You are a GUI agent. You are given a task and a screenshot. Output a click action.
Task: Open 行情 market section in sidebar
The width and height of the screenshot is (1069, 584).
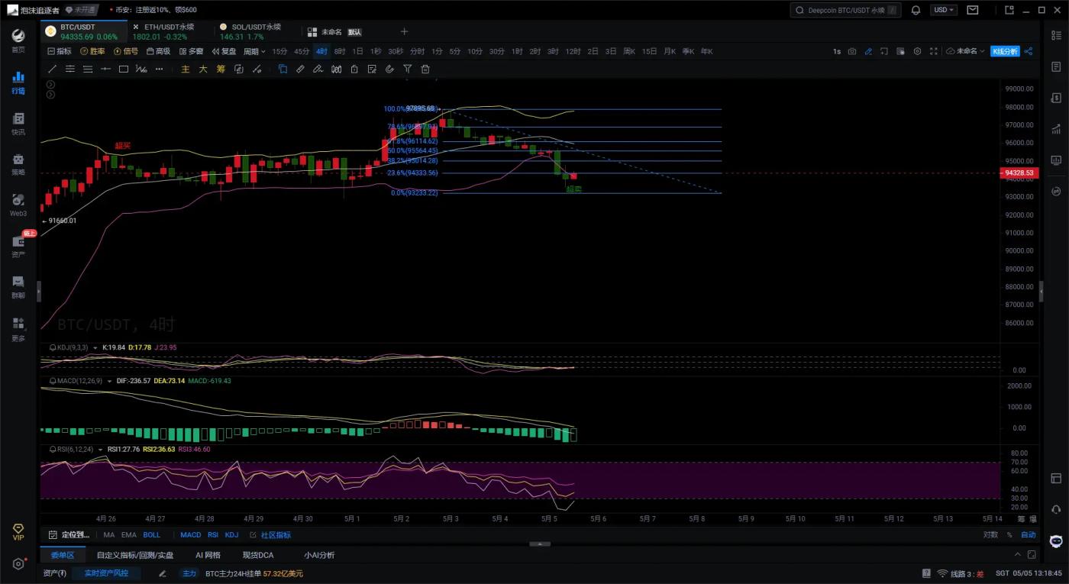click(18, 82)
